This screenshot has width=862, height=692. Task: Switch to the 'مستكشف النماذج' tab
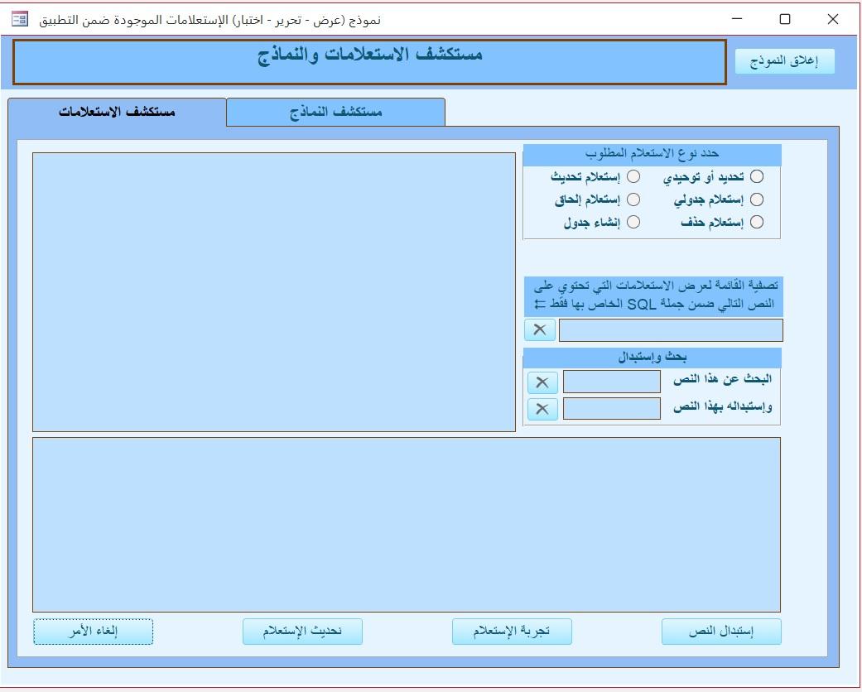335,112
